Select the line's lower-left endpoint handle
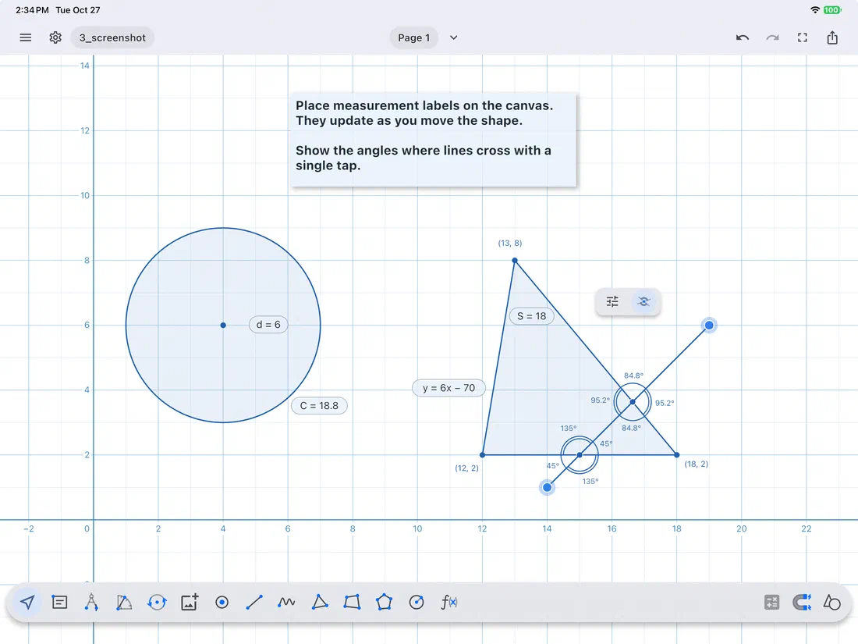This screenshot has width=858, height=644. tap(547, 487)
